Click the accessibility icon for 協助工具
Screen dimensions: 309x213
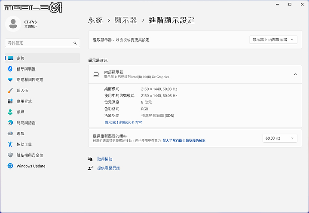[10, 144]
